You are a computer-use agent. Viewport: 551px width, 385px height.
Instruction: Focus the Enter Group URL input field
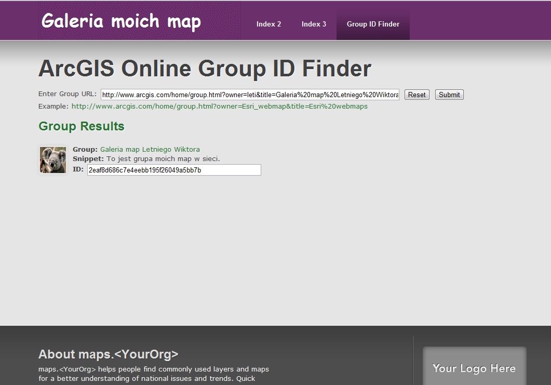[x=250, y=95]
